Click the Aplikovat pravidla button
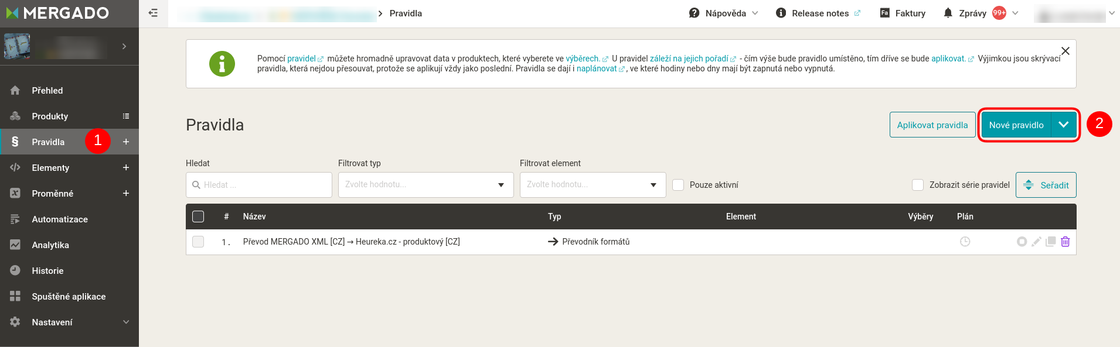Screen dimensions: 1120x347 (932, 125)
